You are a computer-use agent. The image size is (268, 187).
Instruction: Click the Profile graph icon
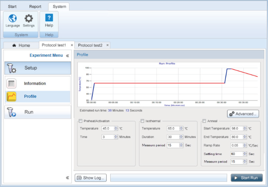point(11,96)
